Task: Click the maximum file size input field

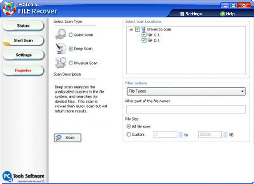Action: pyautogui.click(x=210, y=134)
